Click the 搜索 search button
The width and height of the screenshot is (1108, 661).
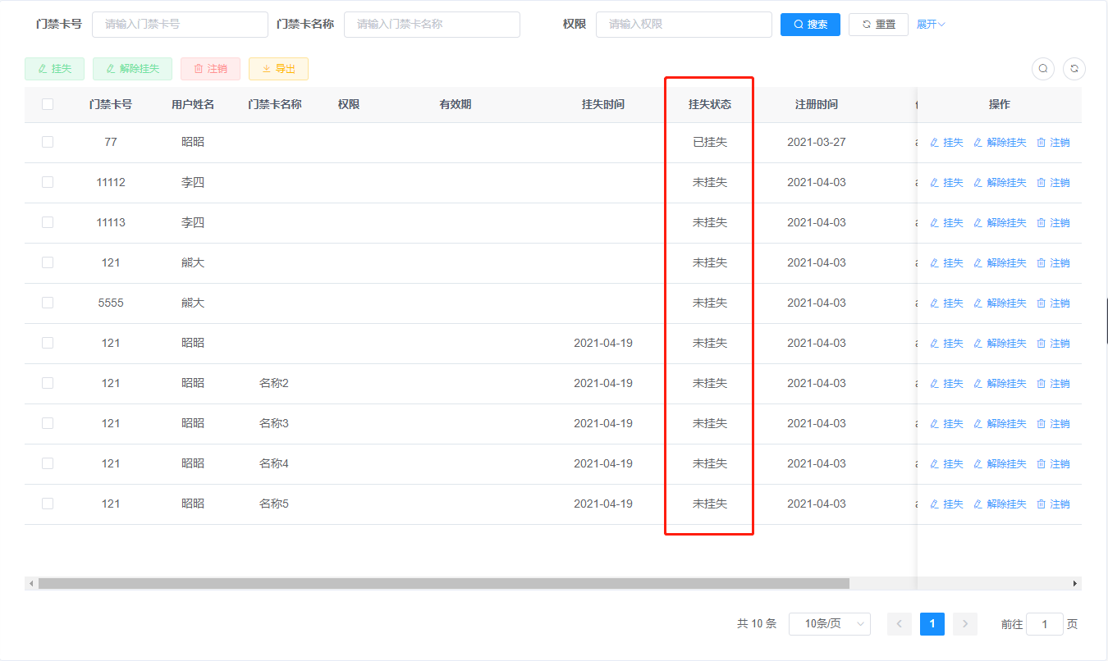click(x=810, y=24)
